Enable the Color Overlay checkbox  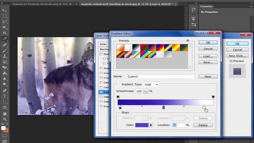tap(101, 87)
